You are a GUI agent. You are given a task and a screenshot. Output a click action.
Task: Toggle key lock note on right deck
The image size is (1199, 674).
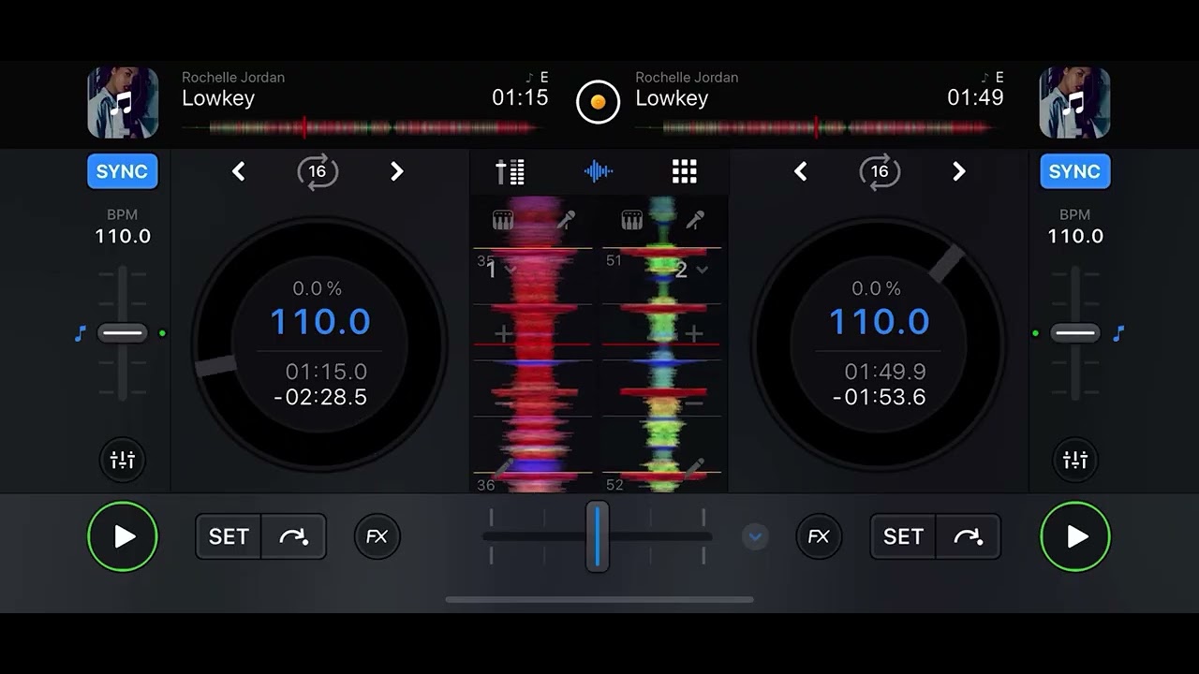tap(1118, 333)
